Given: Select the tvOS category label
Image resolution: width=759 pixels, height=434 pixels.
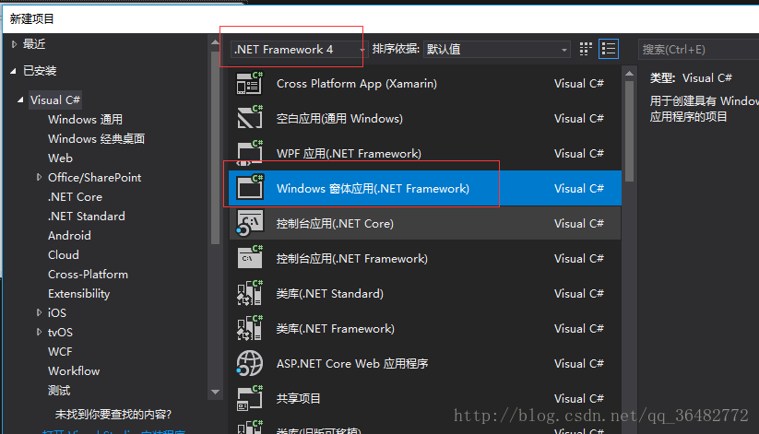Looking at the screenshot, I should (60, 332).
